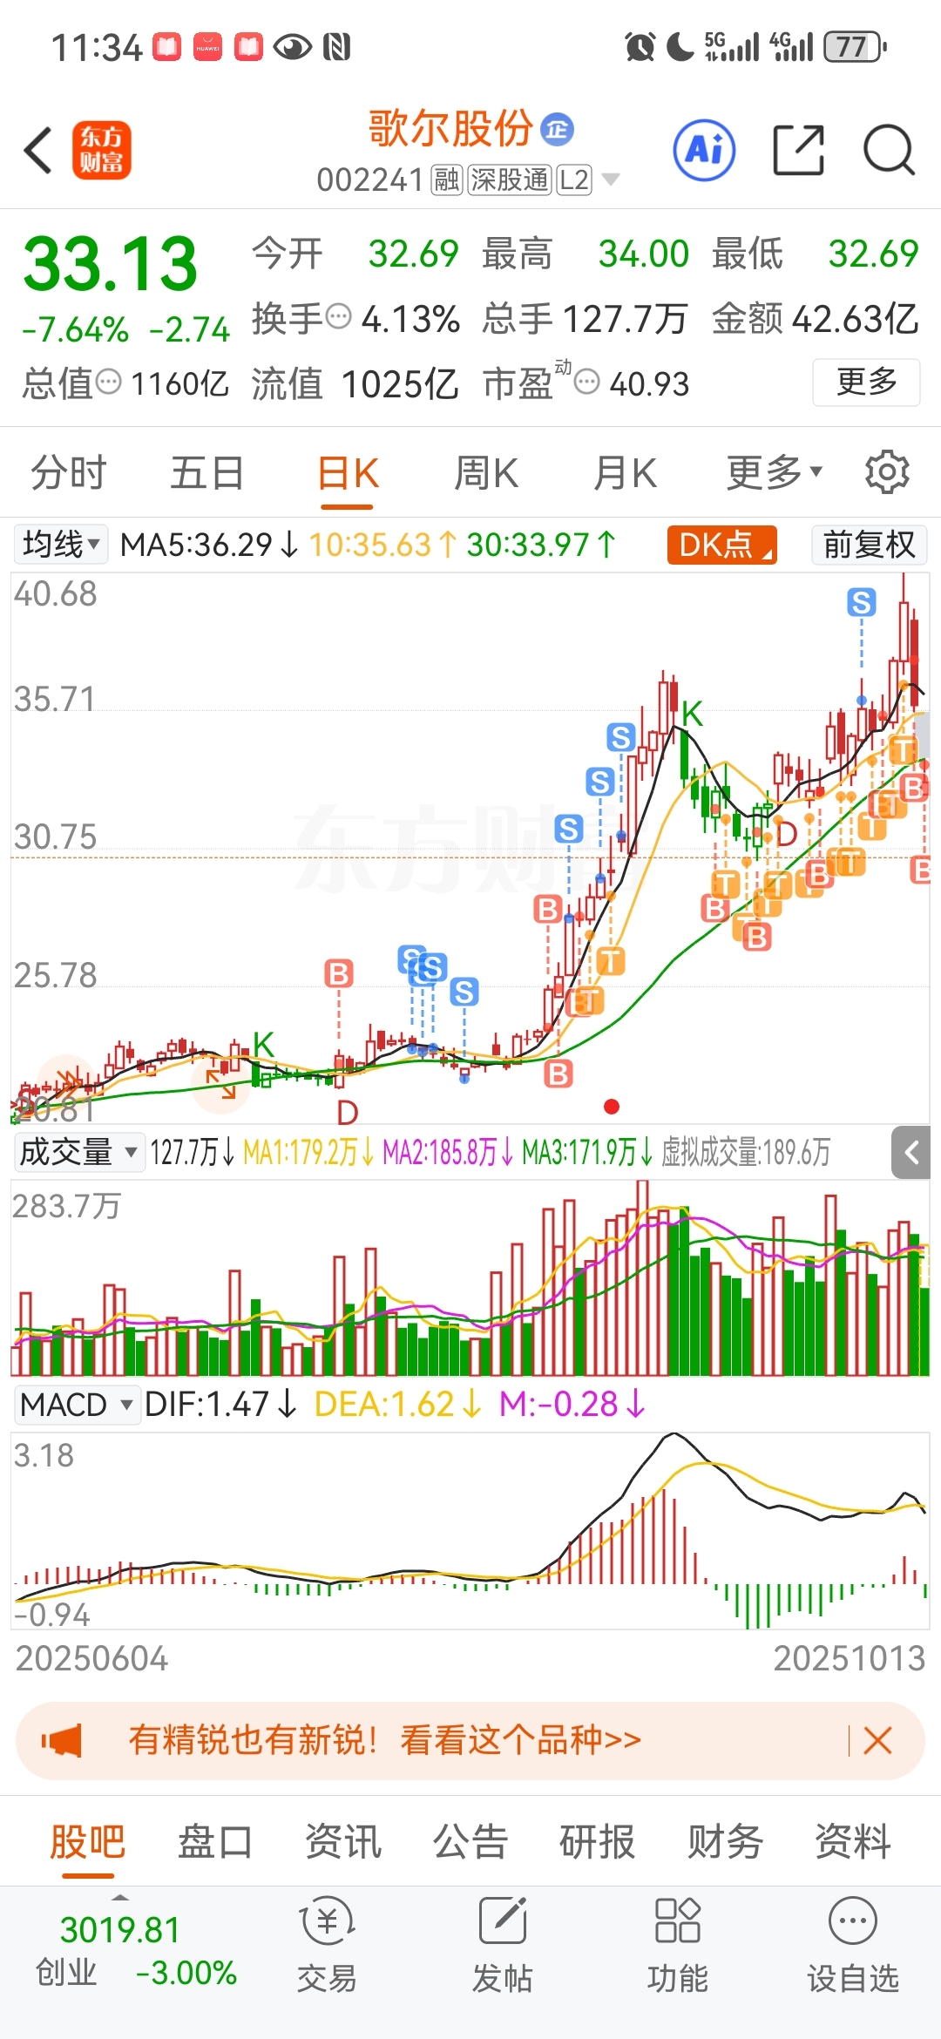Tap the alarm clock status icon
The width and height of the screenshot is (941, 2039).
click(x=640, y=46)
